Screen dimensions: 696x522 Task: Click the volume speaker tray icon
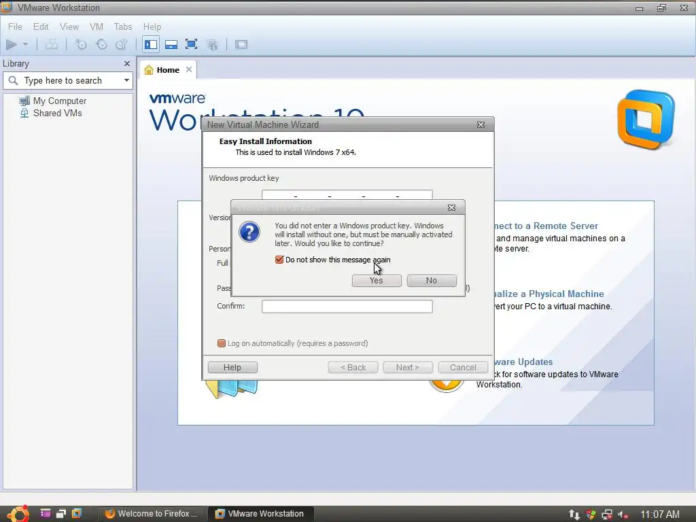point(623,515)
